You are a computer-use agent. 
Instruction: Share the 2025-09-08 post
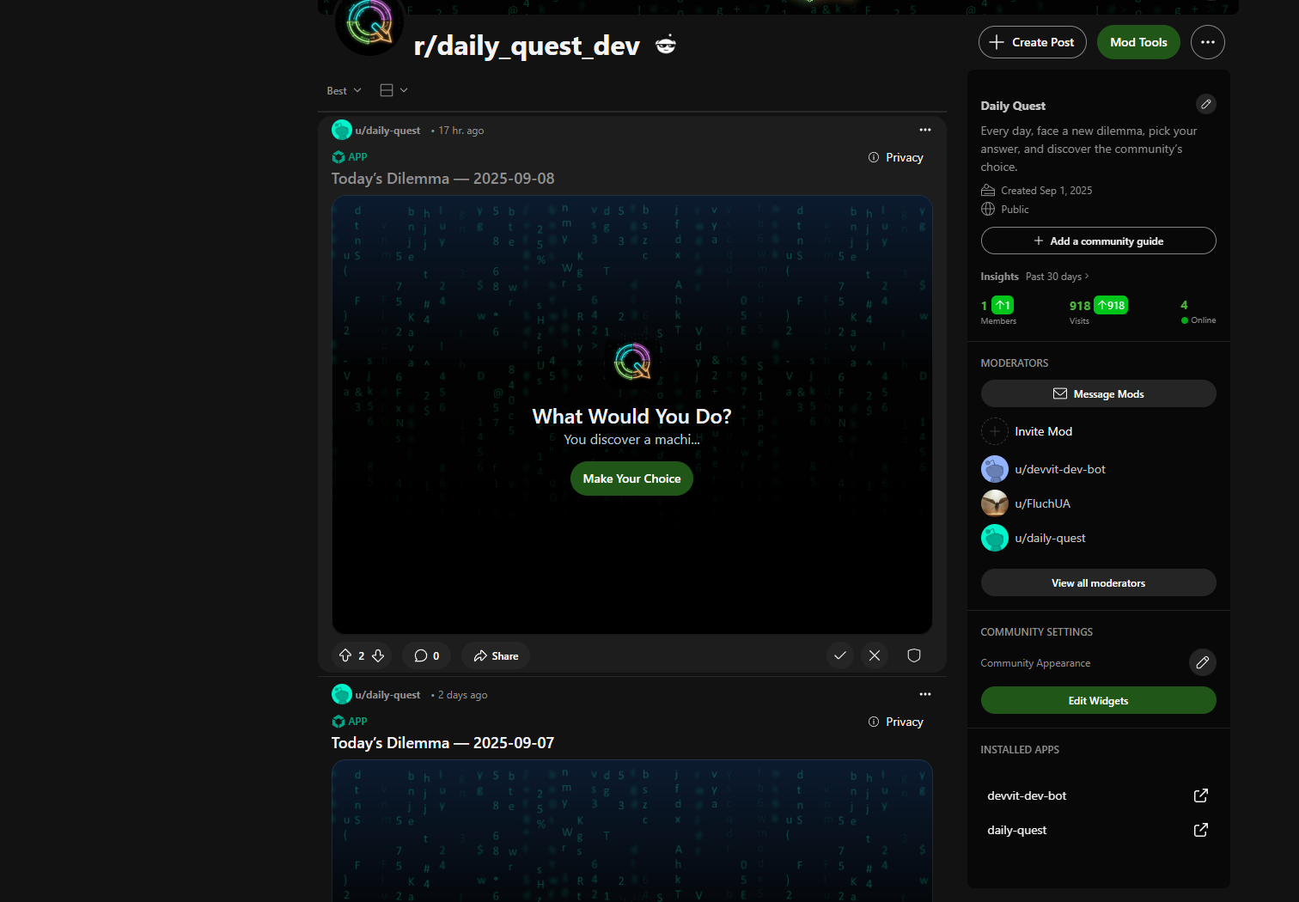coord(496,655)
